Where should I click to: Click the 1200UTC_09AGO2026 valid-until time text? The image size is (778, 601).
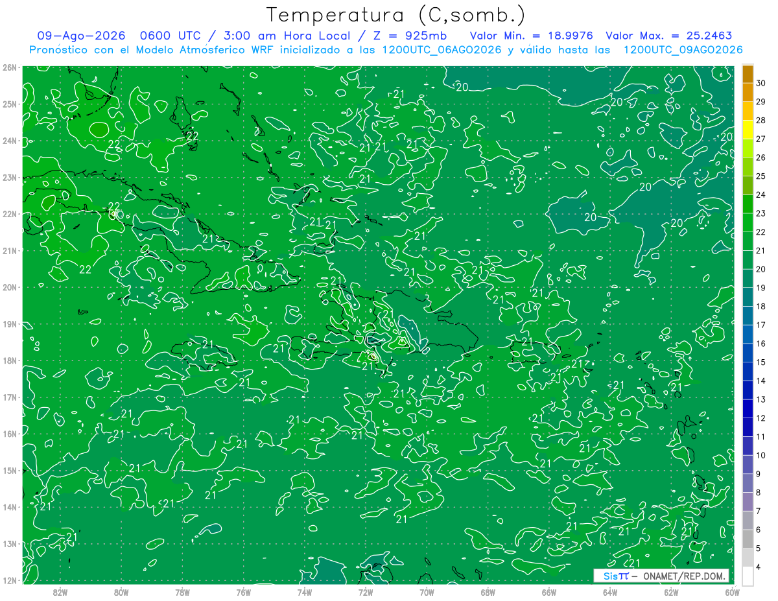point(683,50)
